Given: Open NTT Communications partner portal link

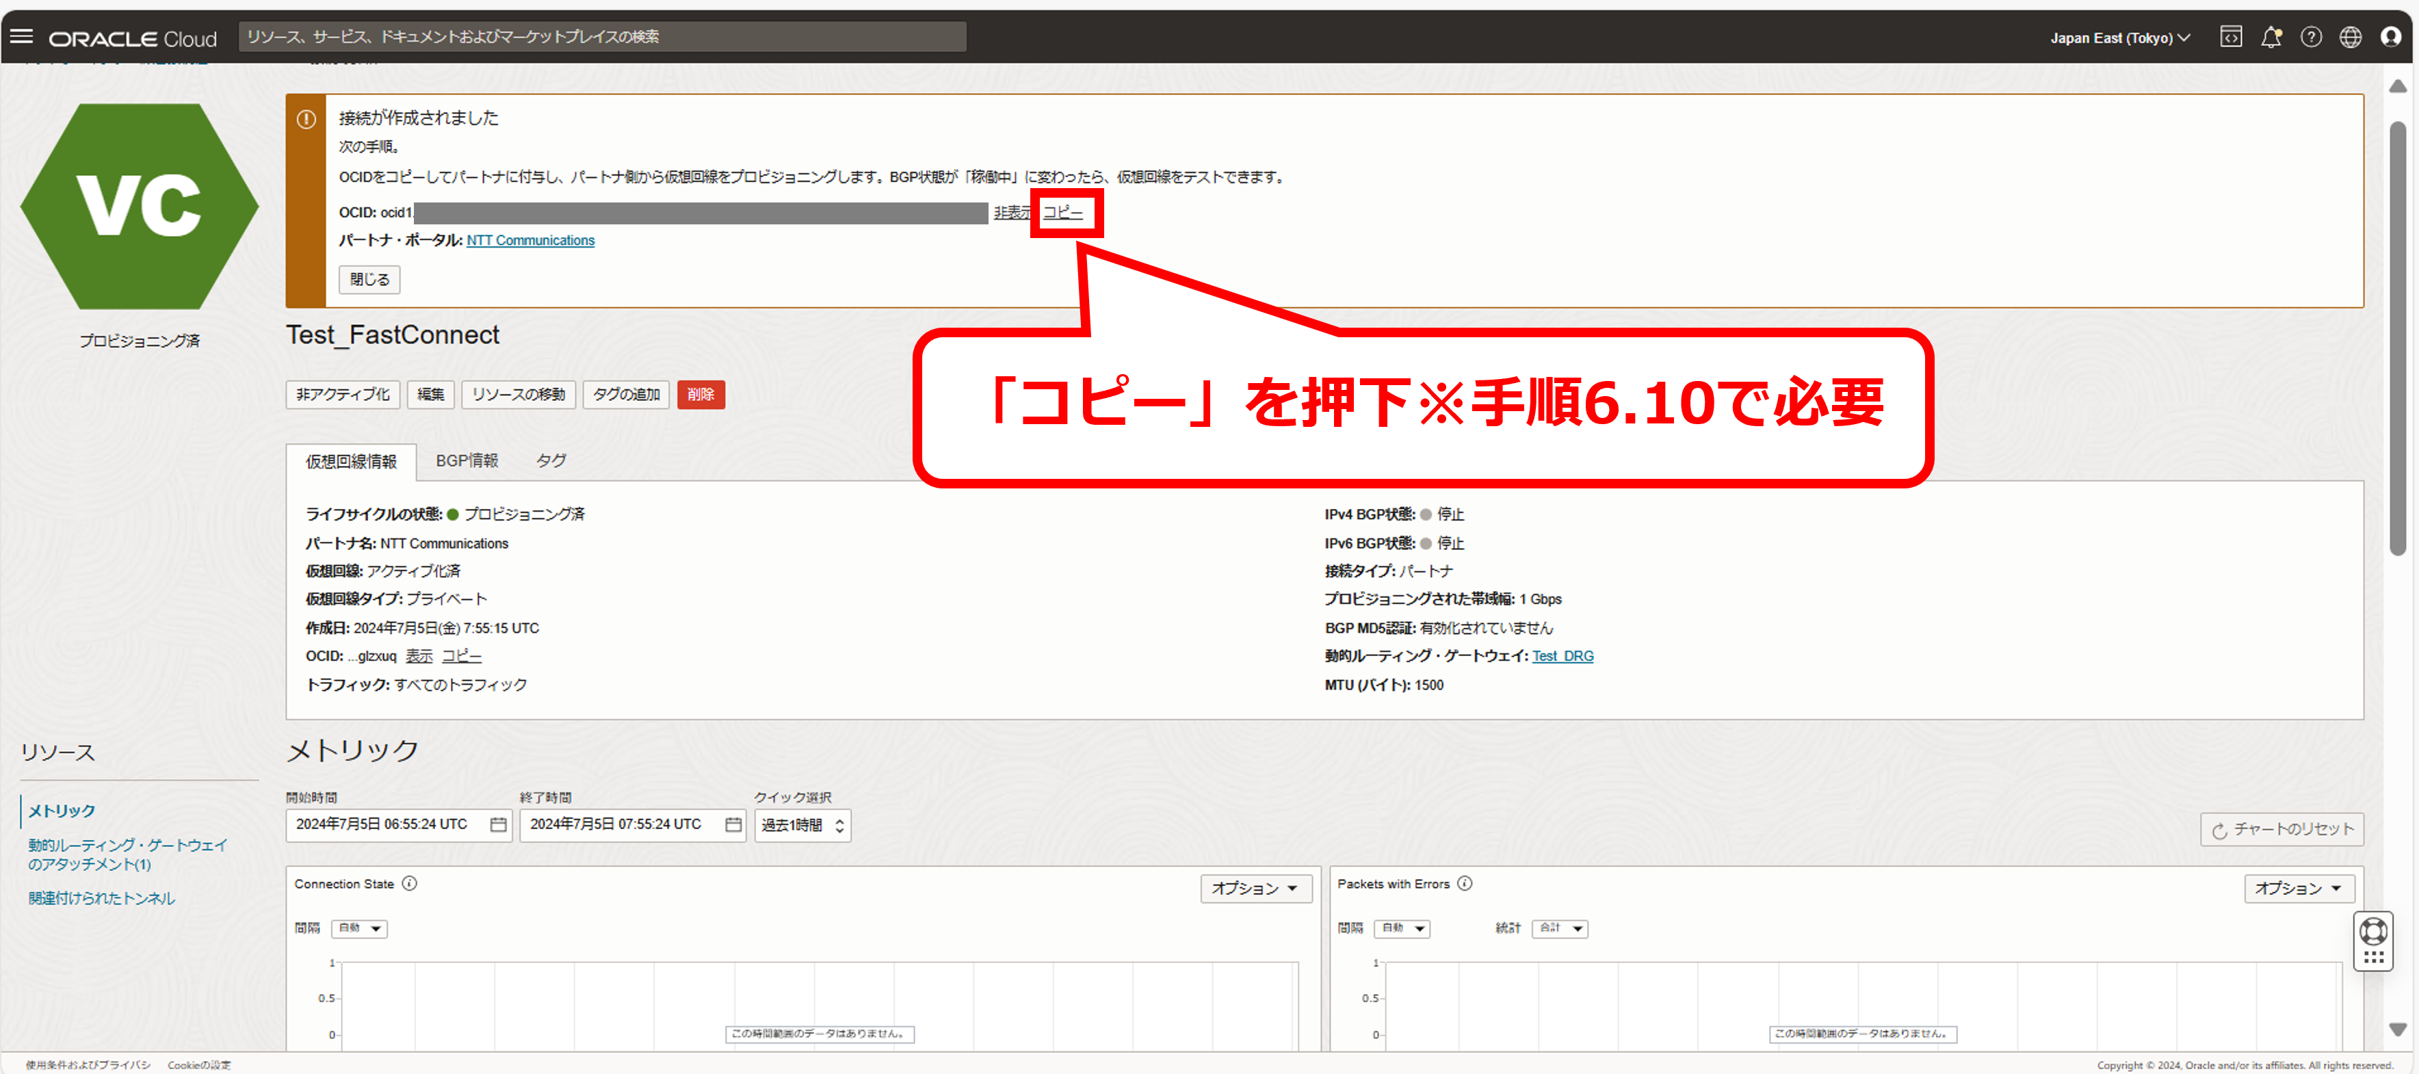Looking at the screenshot, I should (531, 240).
